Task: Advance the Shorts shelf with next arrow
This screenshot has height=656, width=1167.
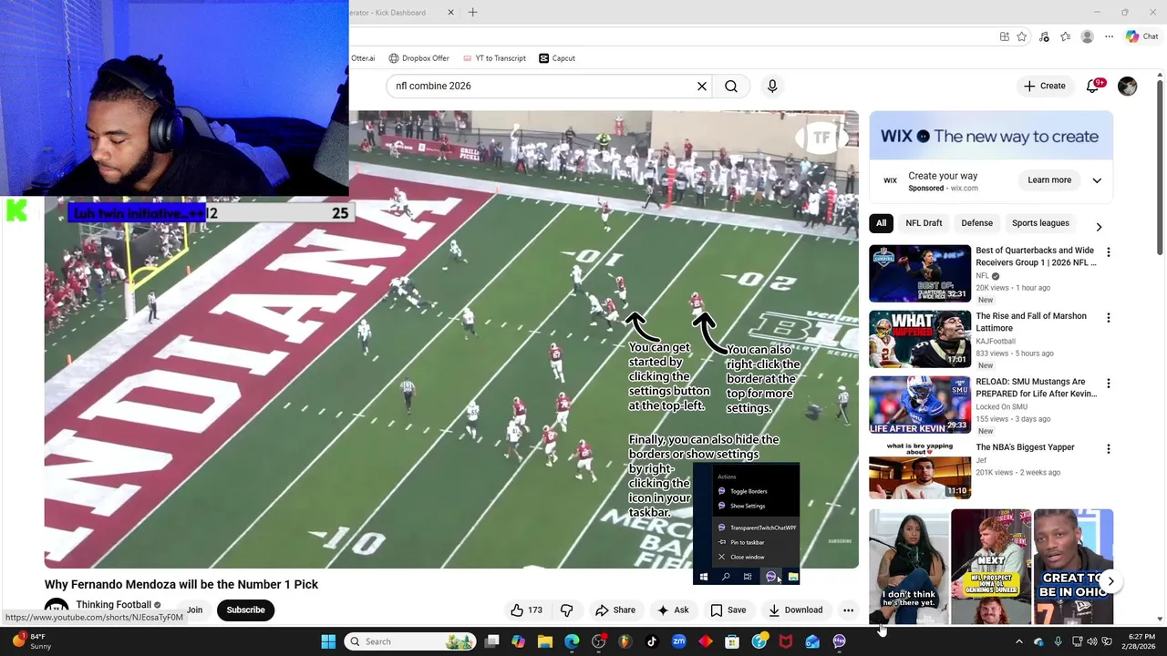Action: coord(1110,581)
